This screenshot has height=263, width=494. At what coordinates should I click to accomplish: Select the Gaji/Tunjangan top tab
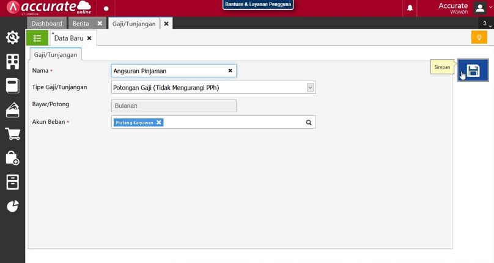point(134,24)
